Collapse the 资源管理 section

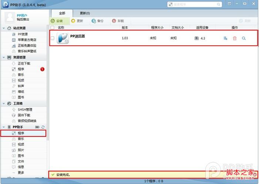(4, 57)
